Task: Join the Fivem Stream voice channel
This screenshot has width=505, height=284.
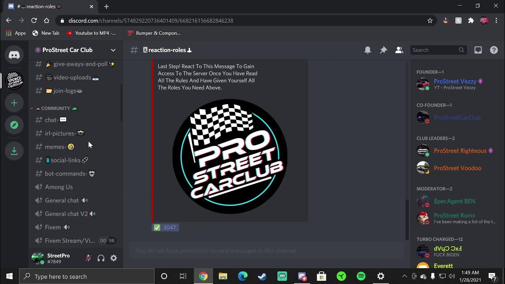Action: (75, 241)
